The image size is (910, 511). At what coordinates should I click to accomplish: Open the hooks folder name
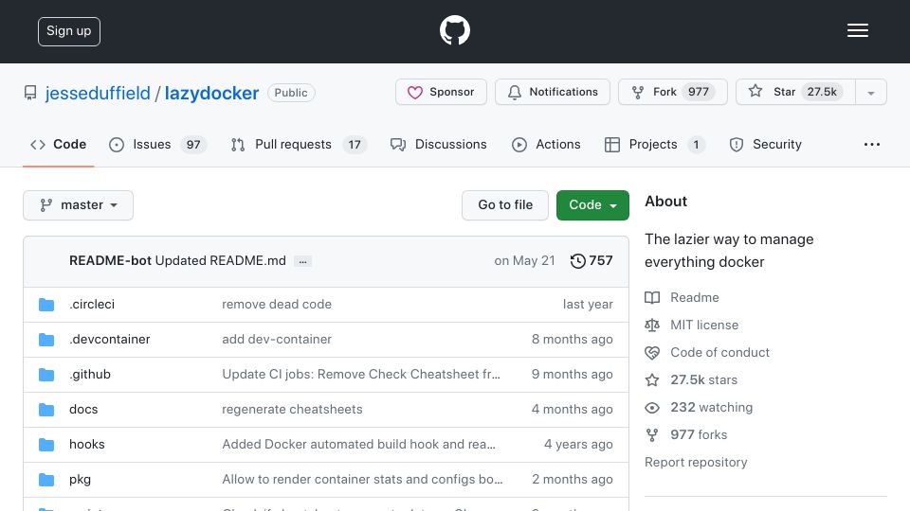point(87,445)
